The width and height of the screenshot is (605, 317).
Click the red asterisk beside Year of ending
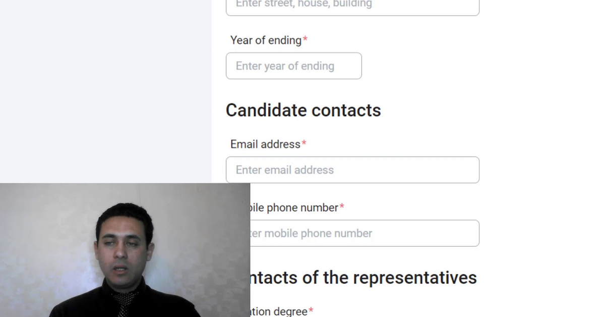(305, 40)
